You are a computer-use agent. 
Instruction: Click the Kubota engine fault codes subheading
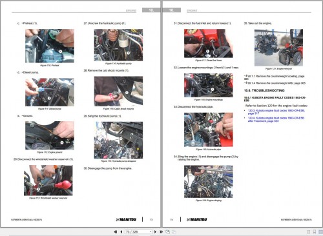(275, 99)
